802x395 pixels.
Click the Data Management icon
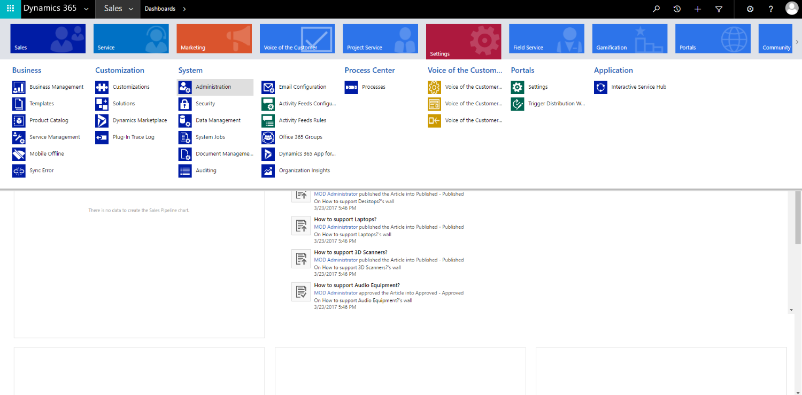coord(185,120)
